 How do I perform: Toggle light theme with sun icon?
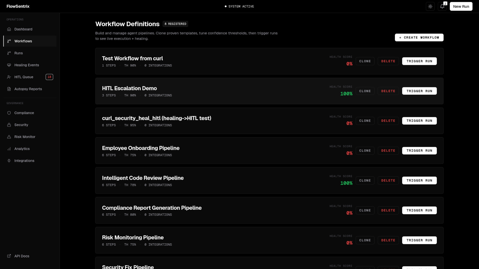pos(430,6)
